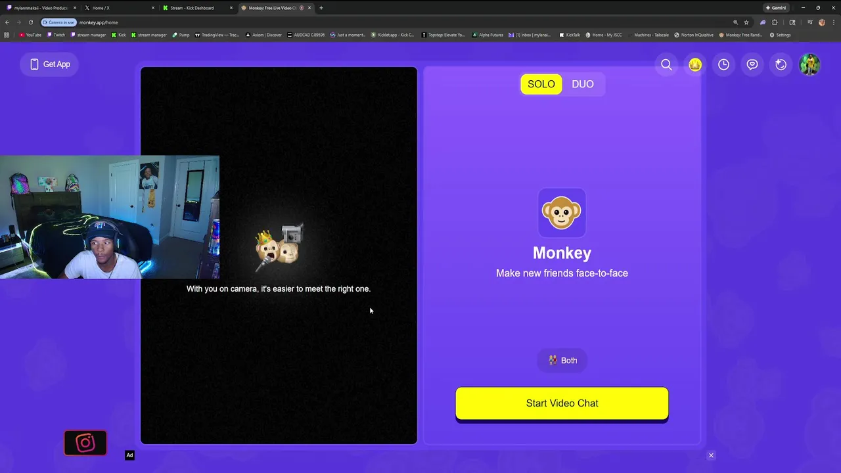Go back in browser history
The image size is (841, 473).
tap(7, 22)
